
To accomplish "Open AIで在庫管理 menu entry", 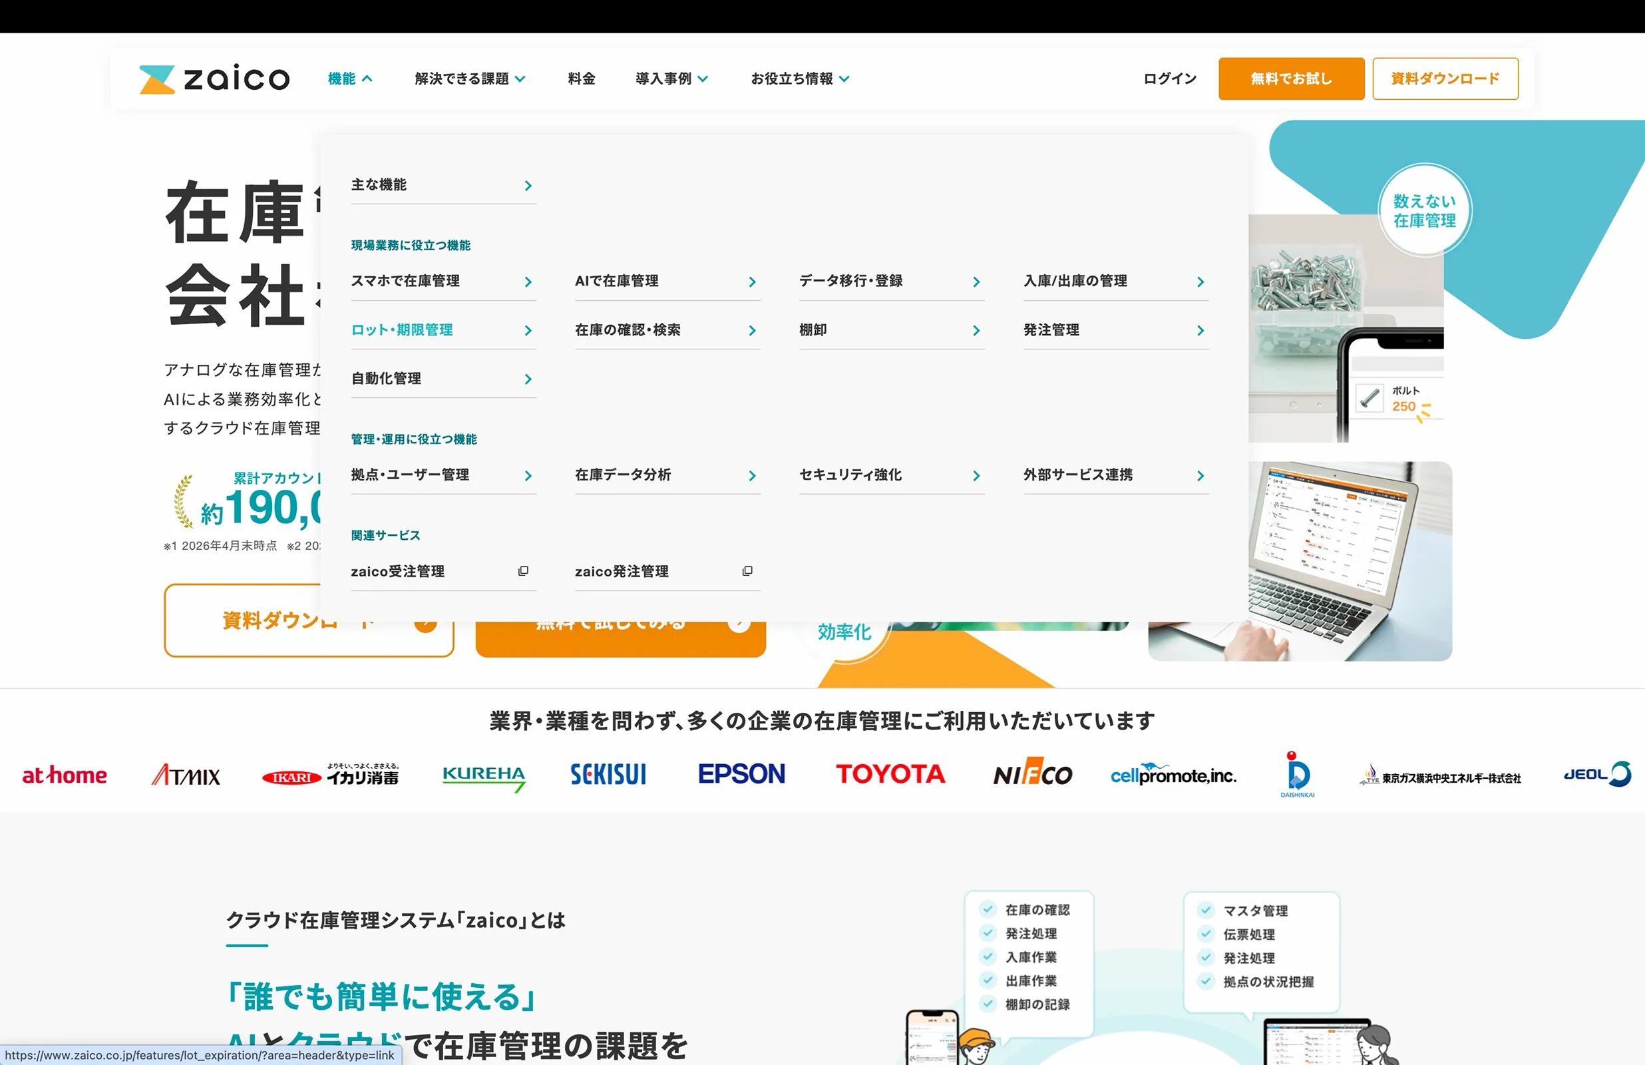I will click(667, 282).
